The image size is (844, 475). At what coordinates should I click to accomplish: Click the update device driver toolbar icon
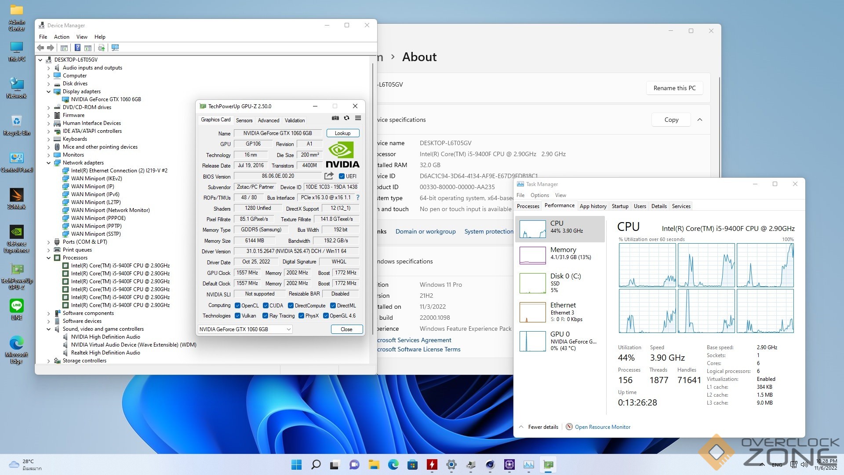tap(101, 47)
